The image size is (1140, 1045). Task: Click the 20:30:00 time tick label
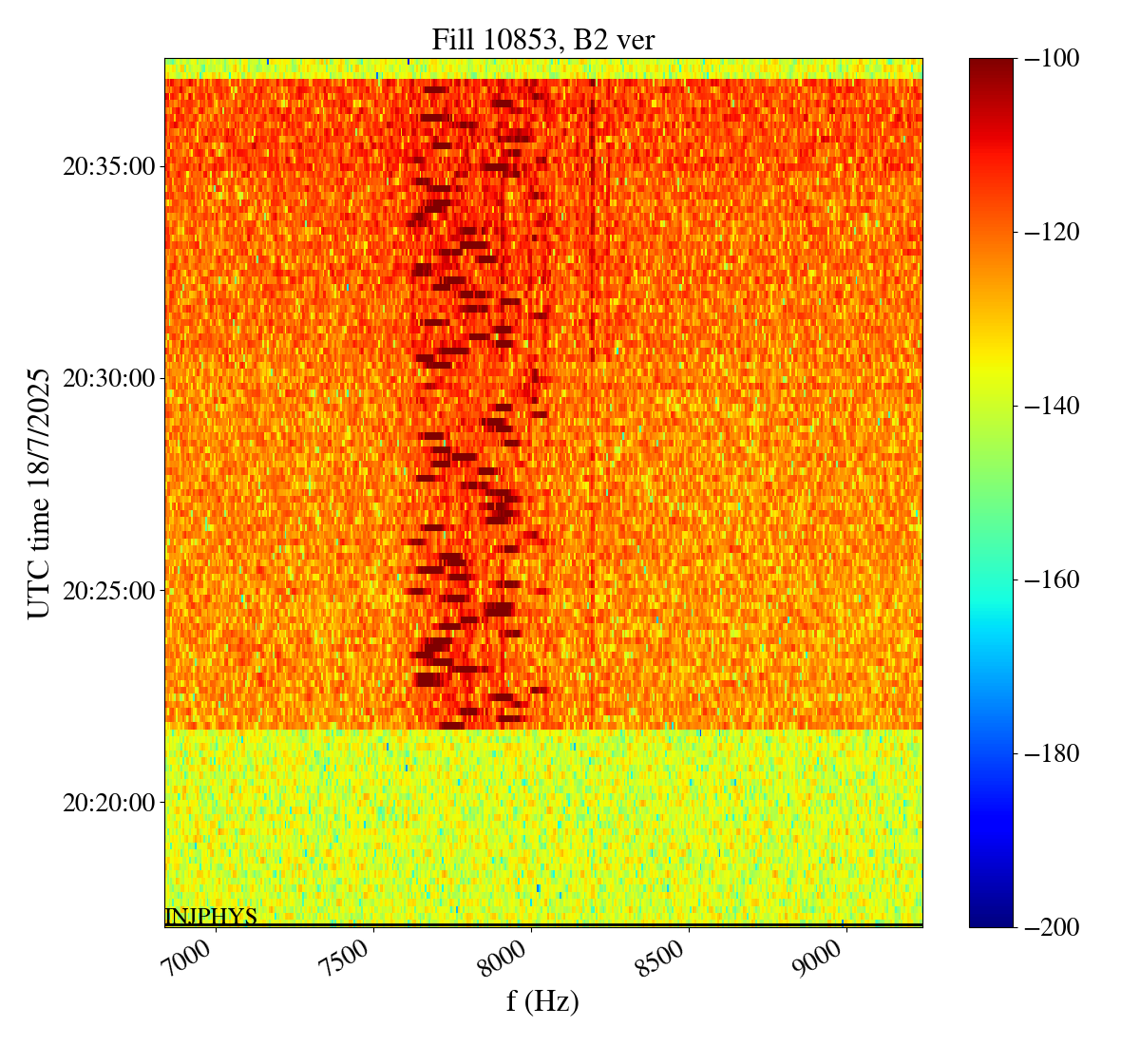point(108,379)
